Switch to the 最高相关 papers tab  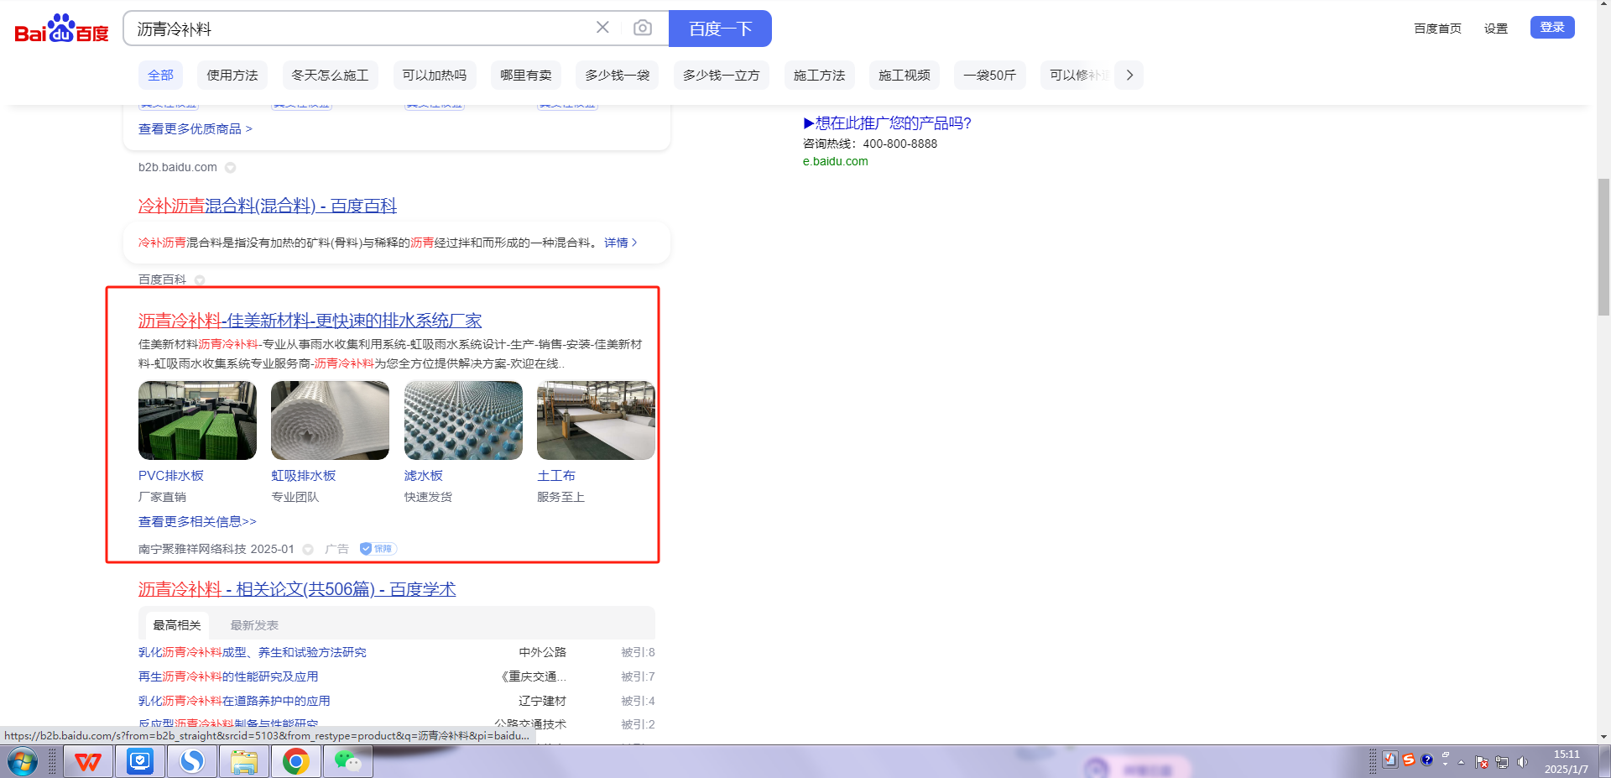(x=177, y=625)
